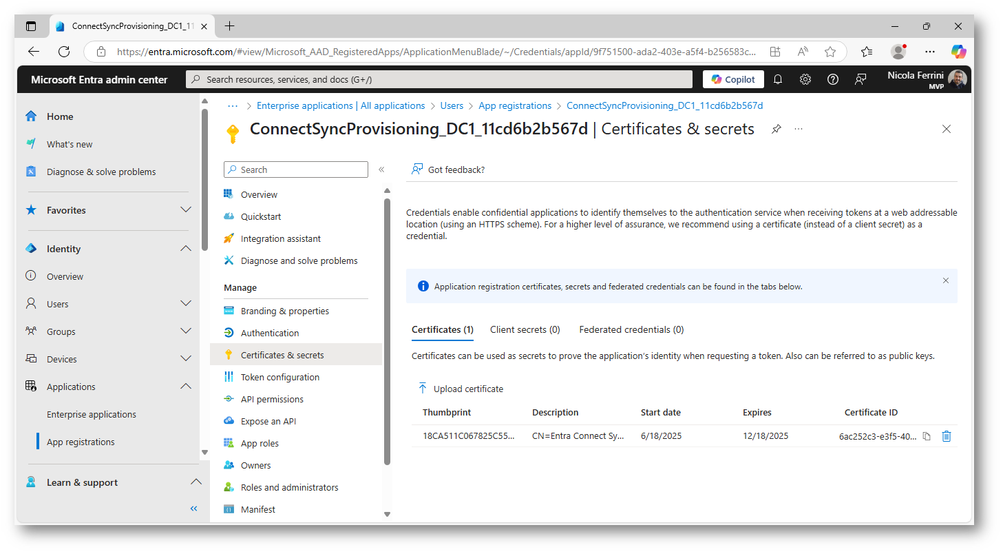1003x554 pixels.
Task: Switch to the Certificates (1) tab
Action: (x=443, y=329)
